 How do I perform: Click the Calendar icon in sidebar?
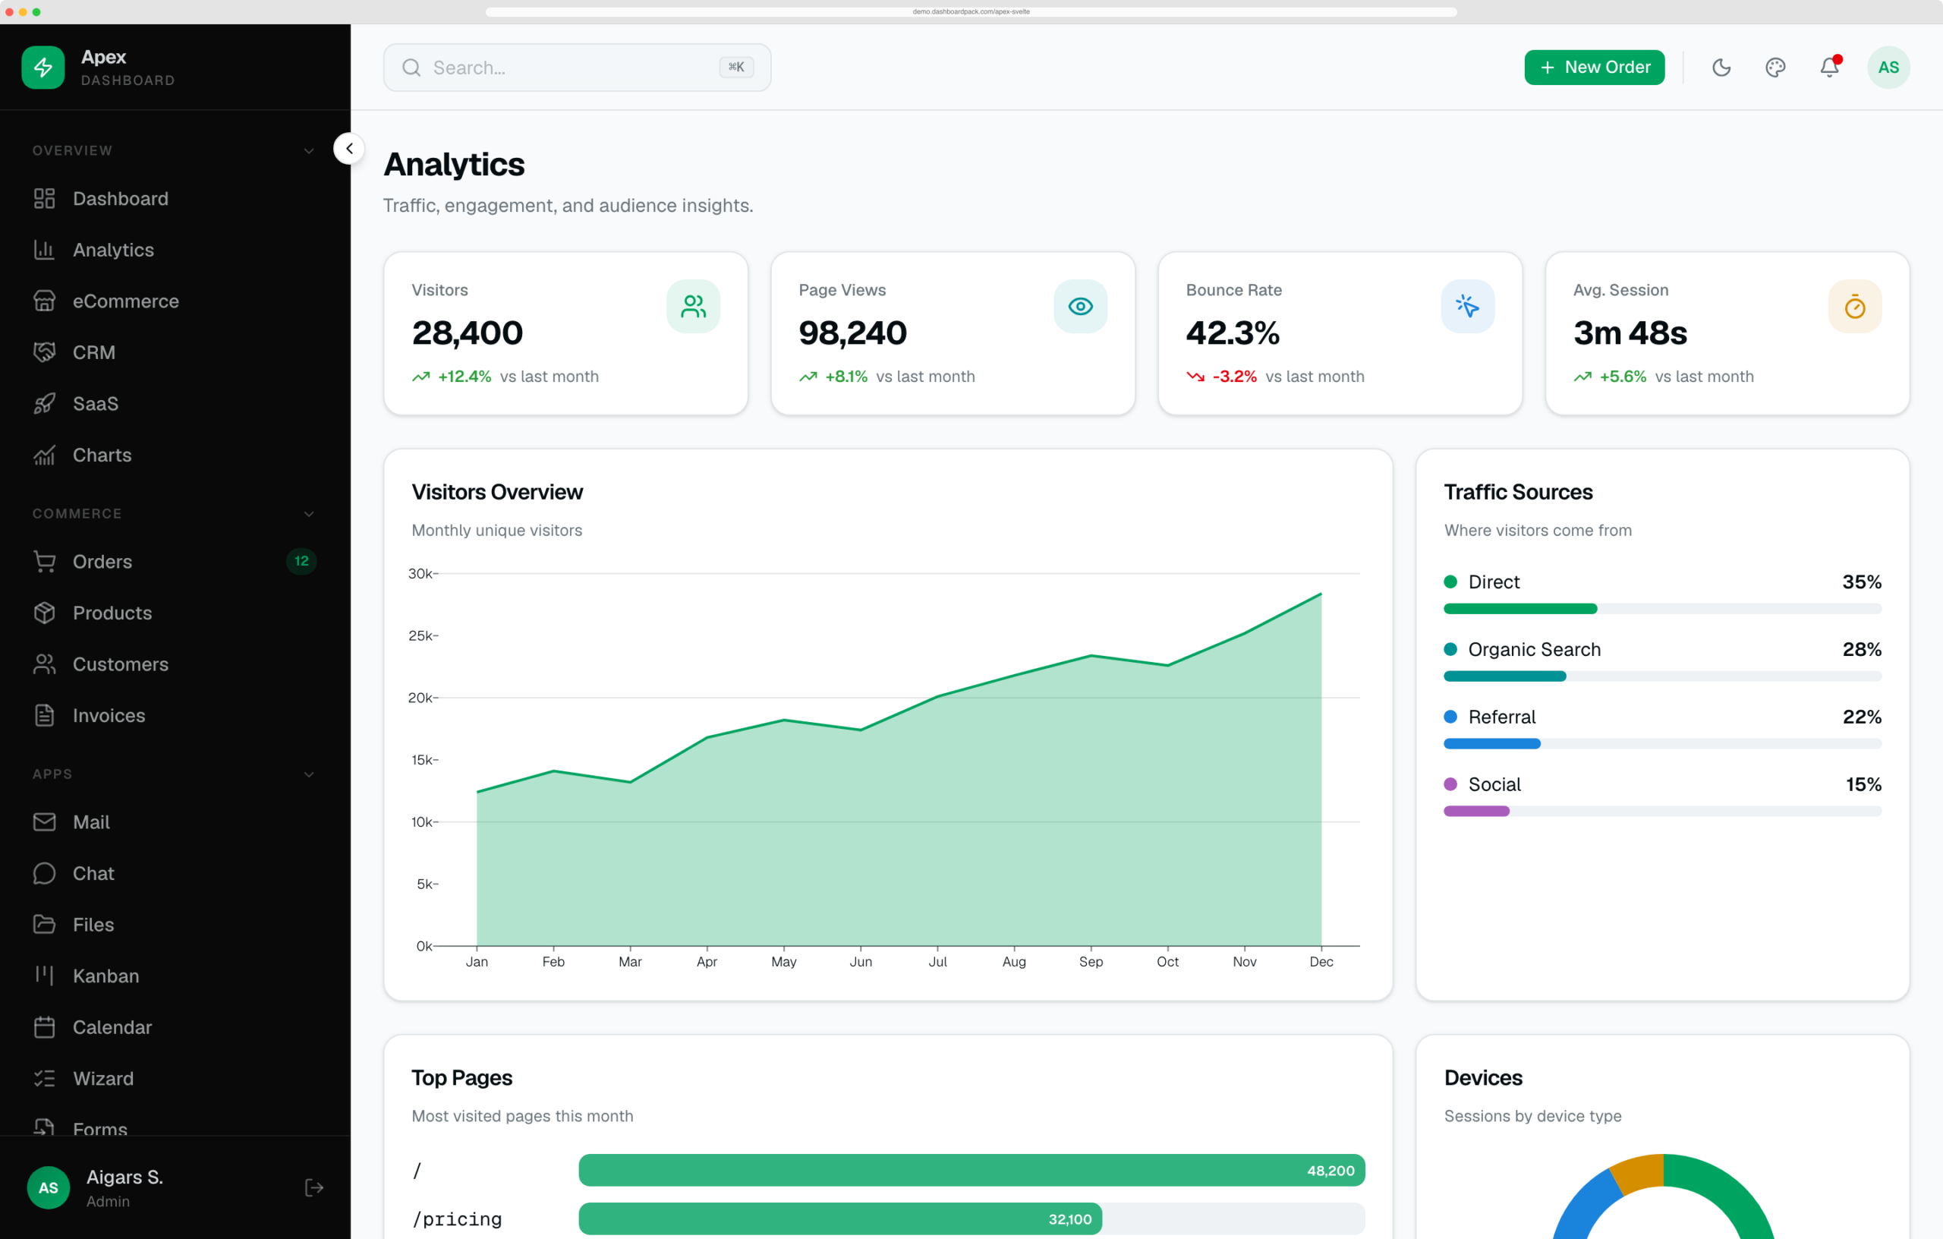44,1027
